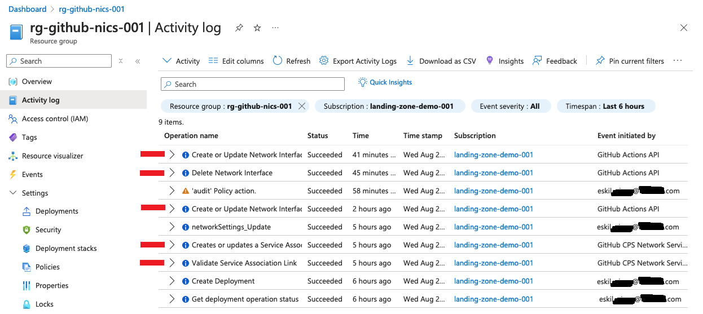Sort by the Status column header

pos(318,136)
